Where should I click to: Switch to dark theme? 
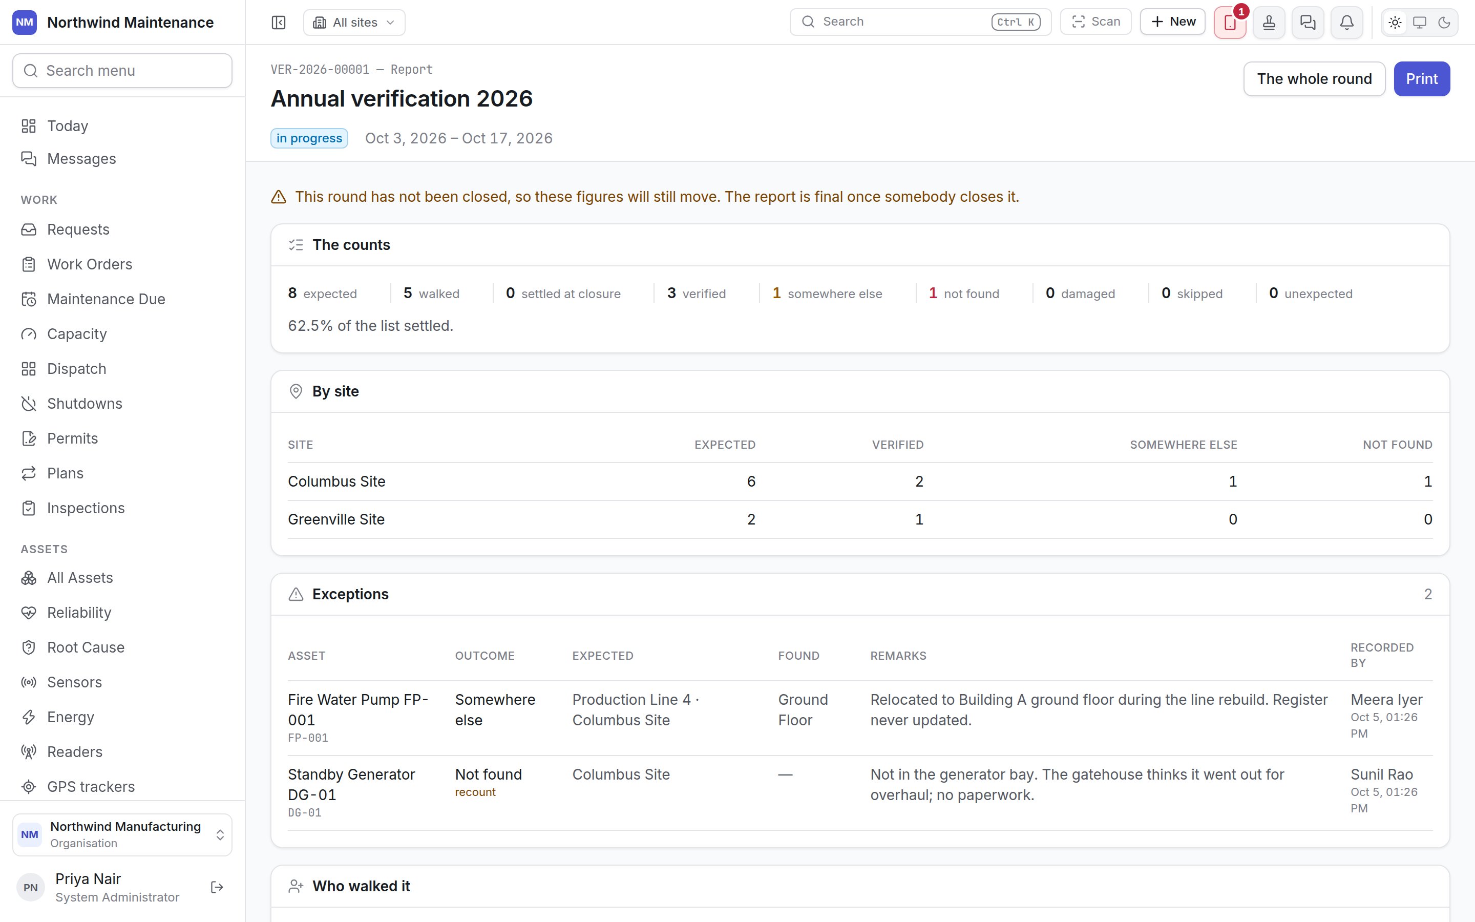coord(1444,23)
